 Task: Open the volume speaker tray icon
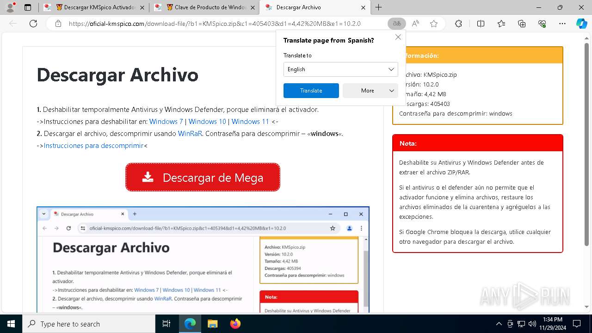(x=532, y=324)
